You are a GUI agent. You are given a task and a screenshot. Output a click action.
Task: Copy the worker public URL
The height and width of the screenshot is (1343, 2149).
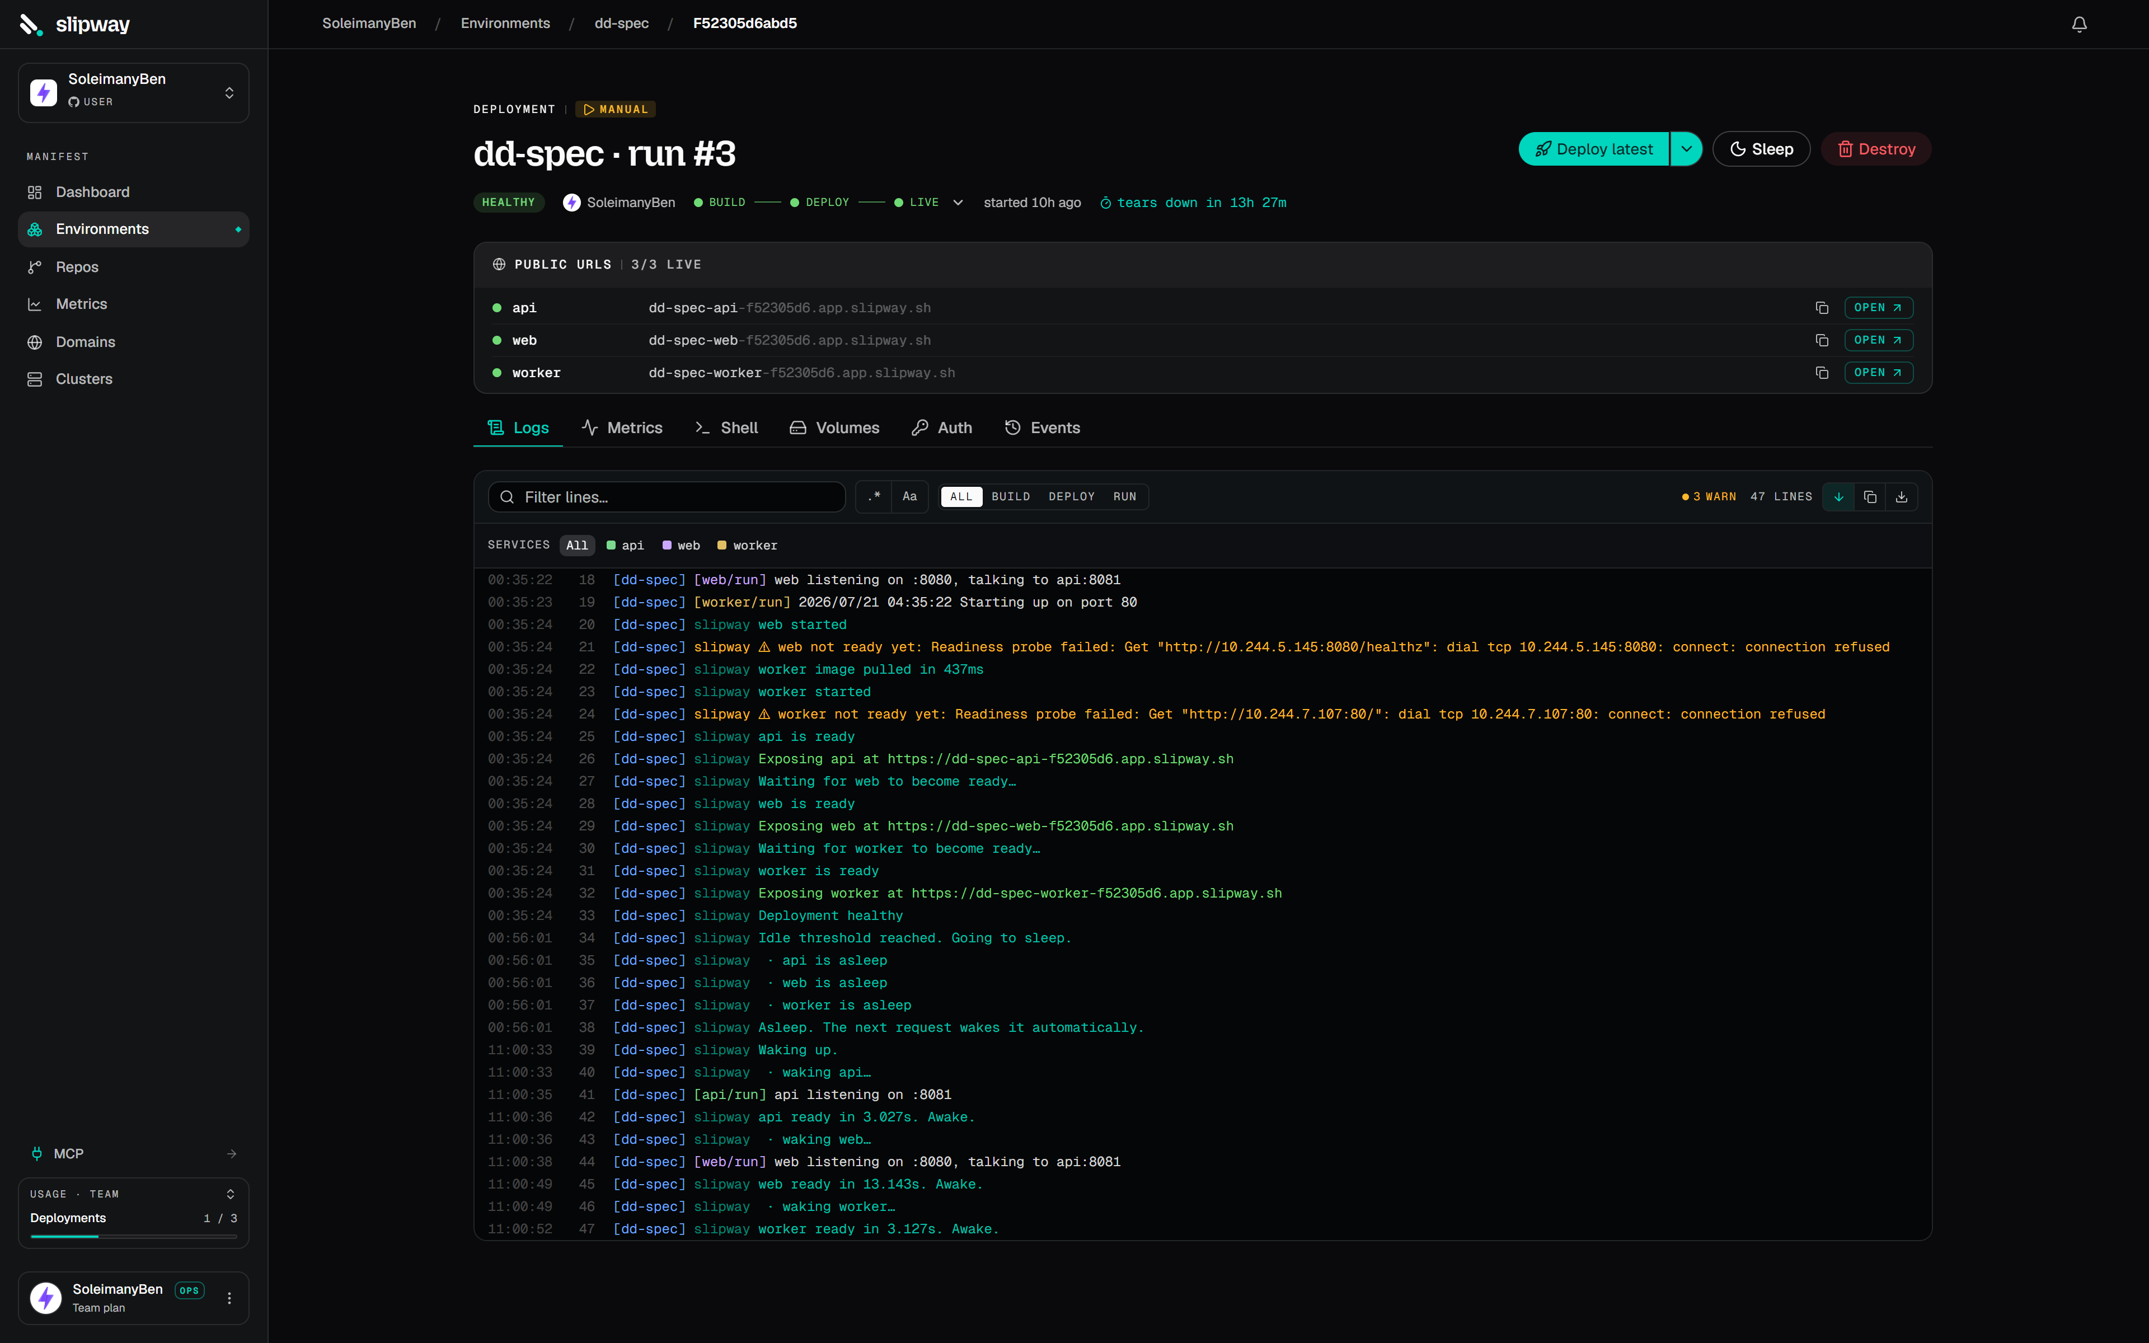click(1821, 373)
